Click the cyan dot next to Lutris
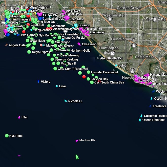 (x=116, y=65)
